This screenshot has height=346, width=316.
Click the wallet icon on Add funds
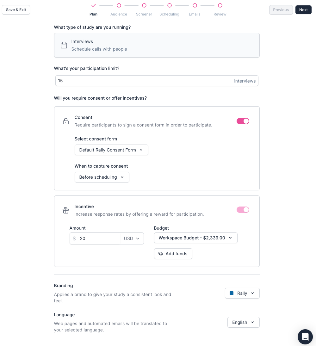(161, 254)
